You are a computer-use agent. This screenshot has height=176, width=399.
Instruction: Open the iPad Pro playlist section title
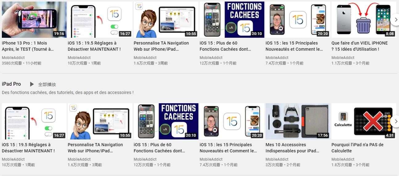coord(11,84)
